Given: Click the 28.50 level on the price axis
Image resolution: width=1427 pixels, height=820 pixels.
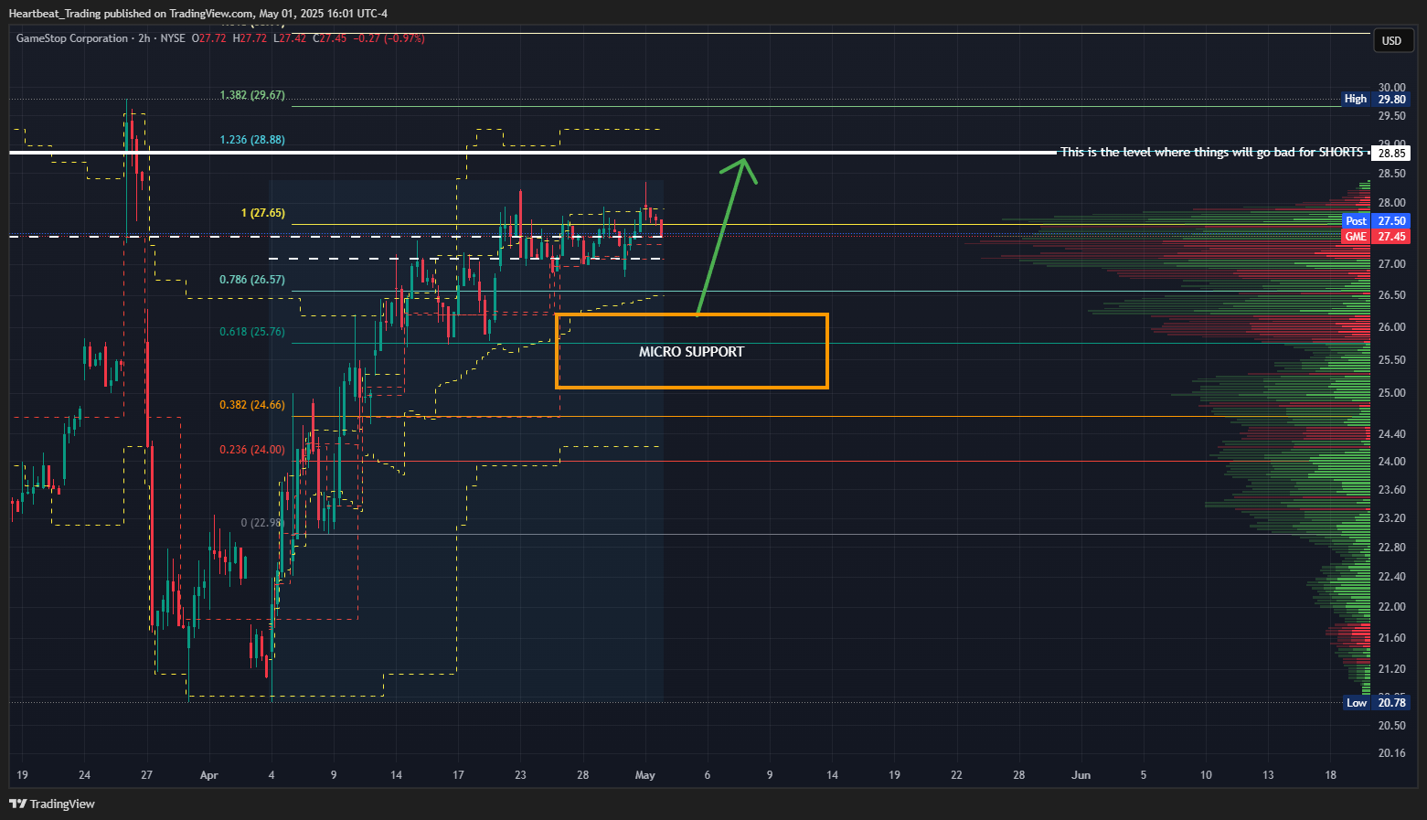Looking at the screenshot, I should [1392, 174].
